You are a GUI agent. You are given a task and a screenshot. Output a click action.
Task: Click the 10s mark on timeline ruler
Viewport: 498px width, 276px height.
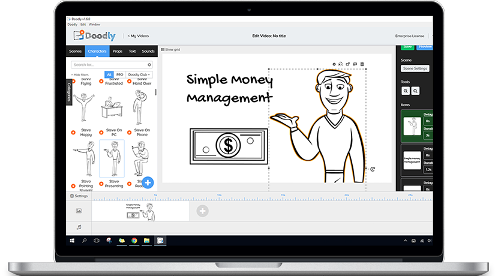219,195
